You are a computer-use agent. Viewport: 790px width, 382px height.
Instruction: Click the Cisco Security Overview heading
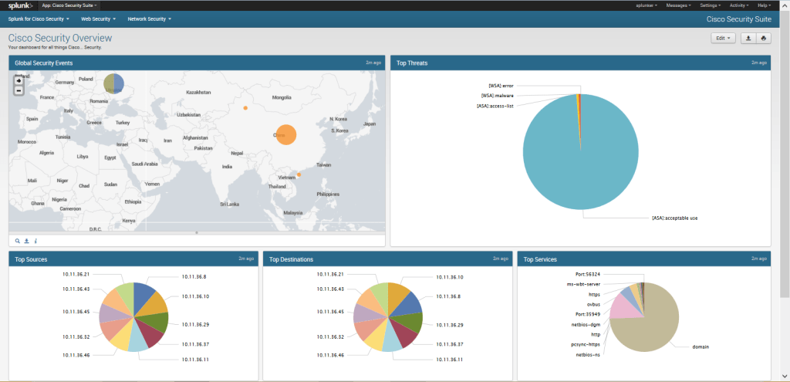point(60,39)
